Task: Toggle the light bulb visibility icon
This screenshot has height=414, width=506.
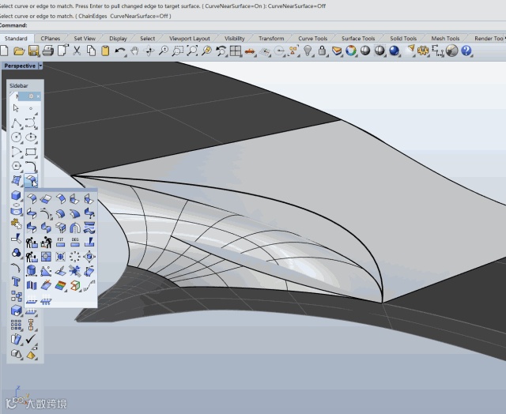Action: coord(308,51)
